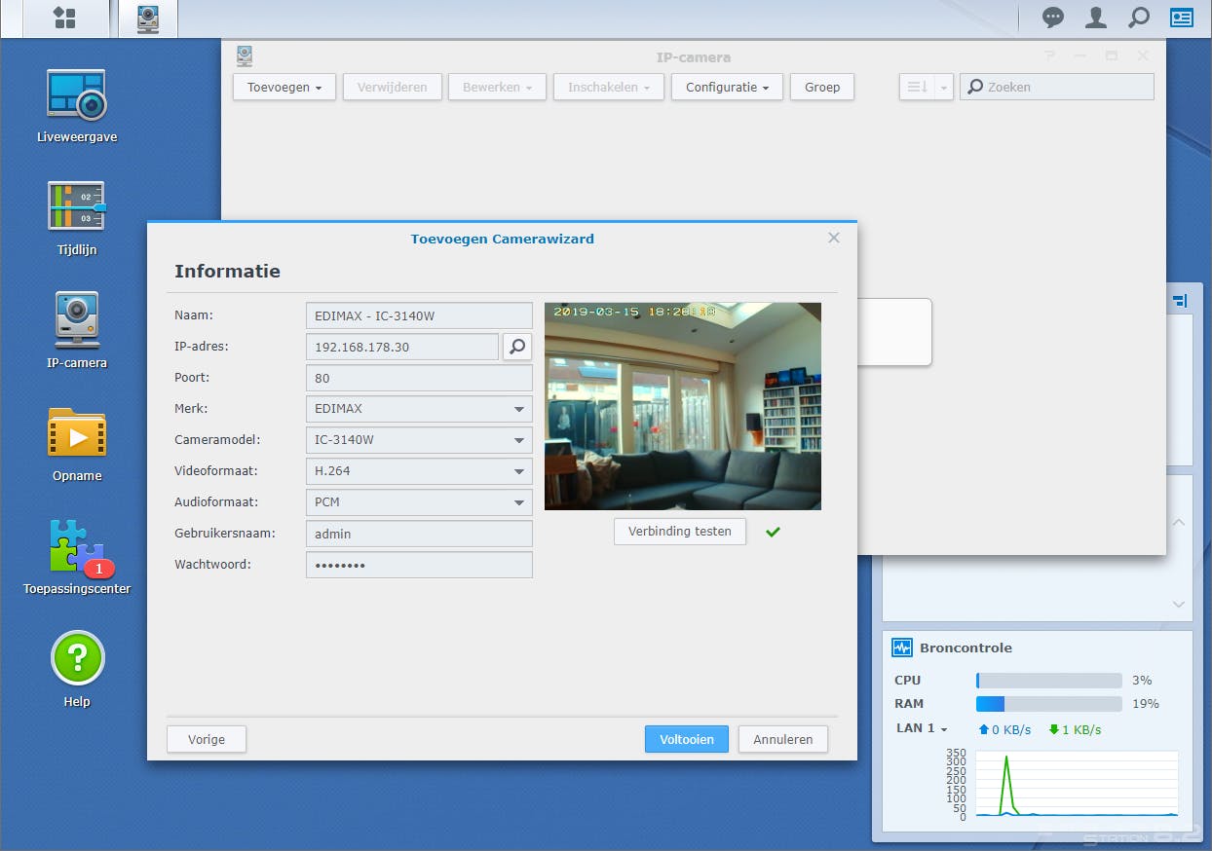
Task: Click the Verbinding testen button
Action: point(679,532)
